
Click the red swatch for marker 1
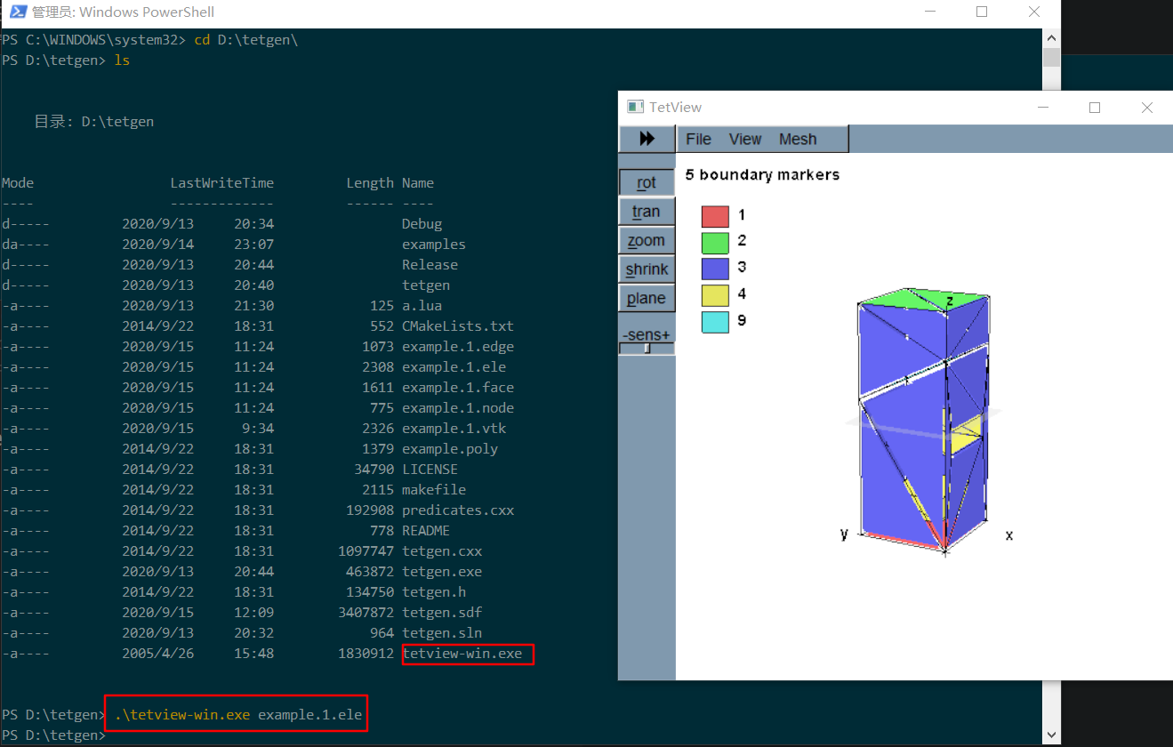click(715, 216)
